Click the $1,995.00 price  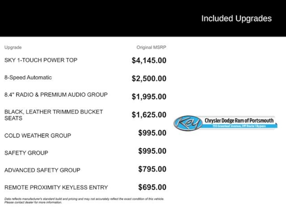pos(149,97)
